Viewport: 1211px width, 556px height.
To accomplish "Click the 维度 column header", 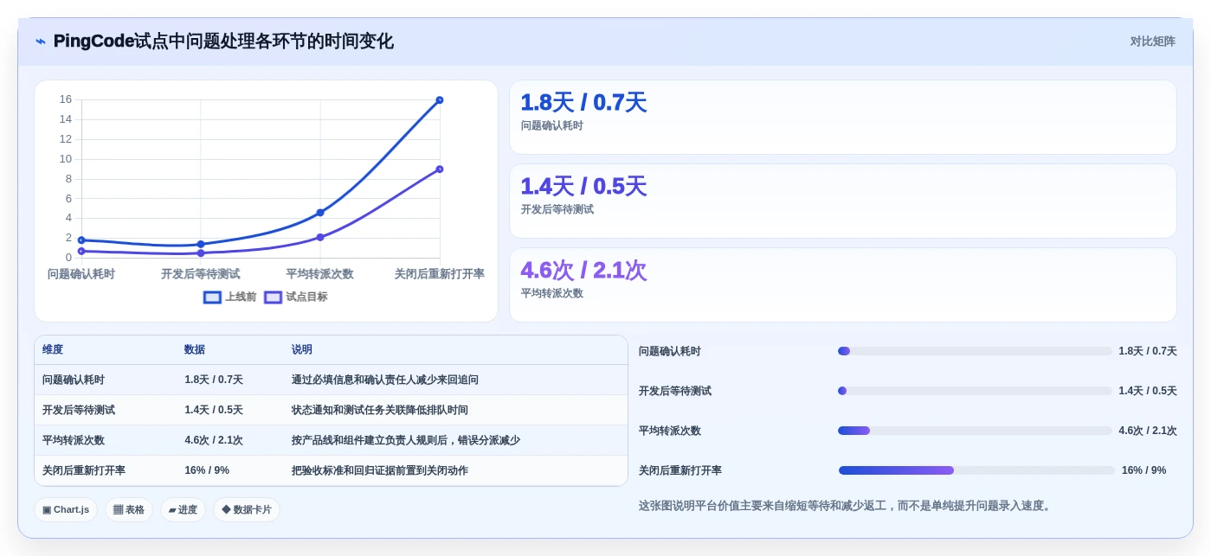I will coord(53,350).
